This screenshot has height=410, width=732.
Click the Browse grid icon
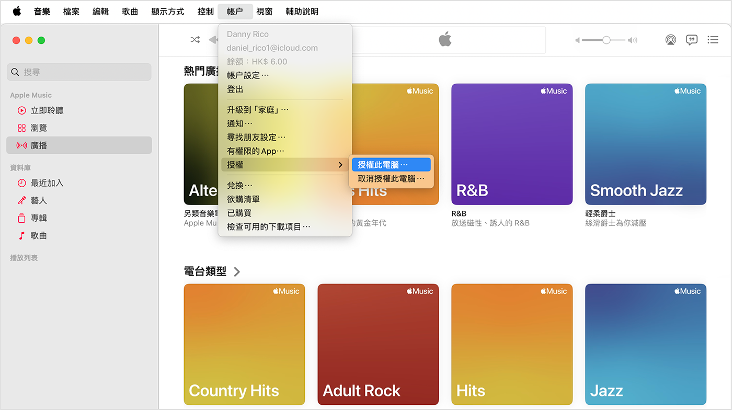click(21, 128)
